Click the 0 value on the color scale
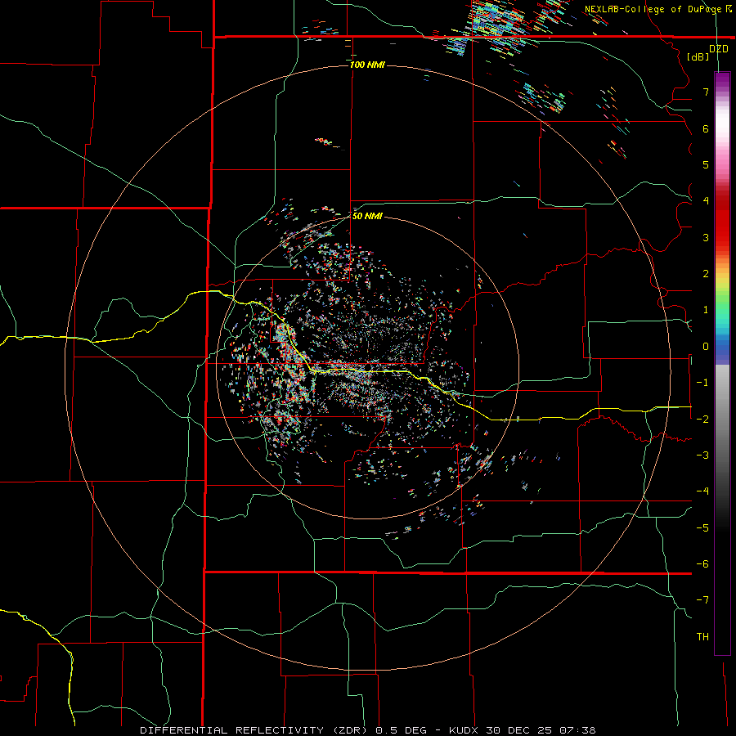736x736 pixels. 706,347
